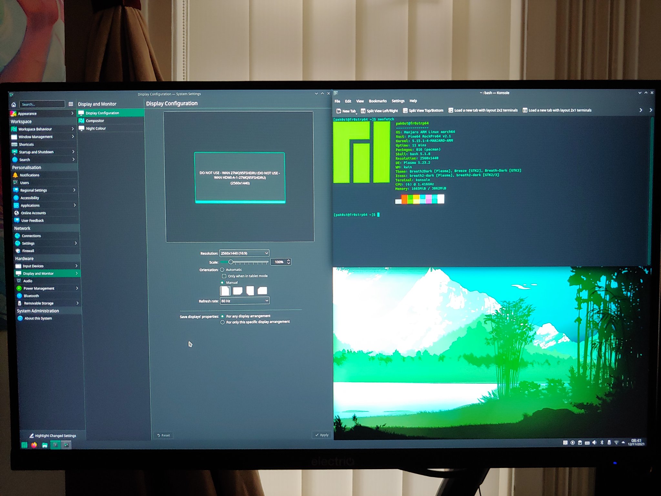Select For only this specific display arrangement

222,322
